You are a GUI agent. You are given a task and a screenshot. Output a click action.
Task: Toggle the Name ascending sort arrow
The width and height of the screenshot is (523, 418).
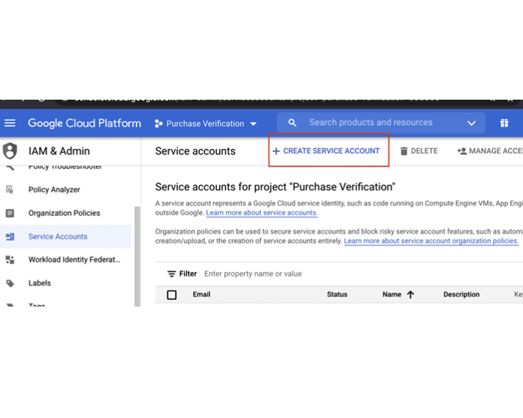[411, 294]
